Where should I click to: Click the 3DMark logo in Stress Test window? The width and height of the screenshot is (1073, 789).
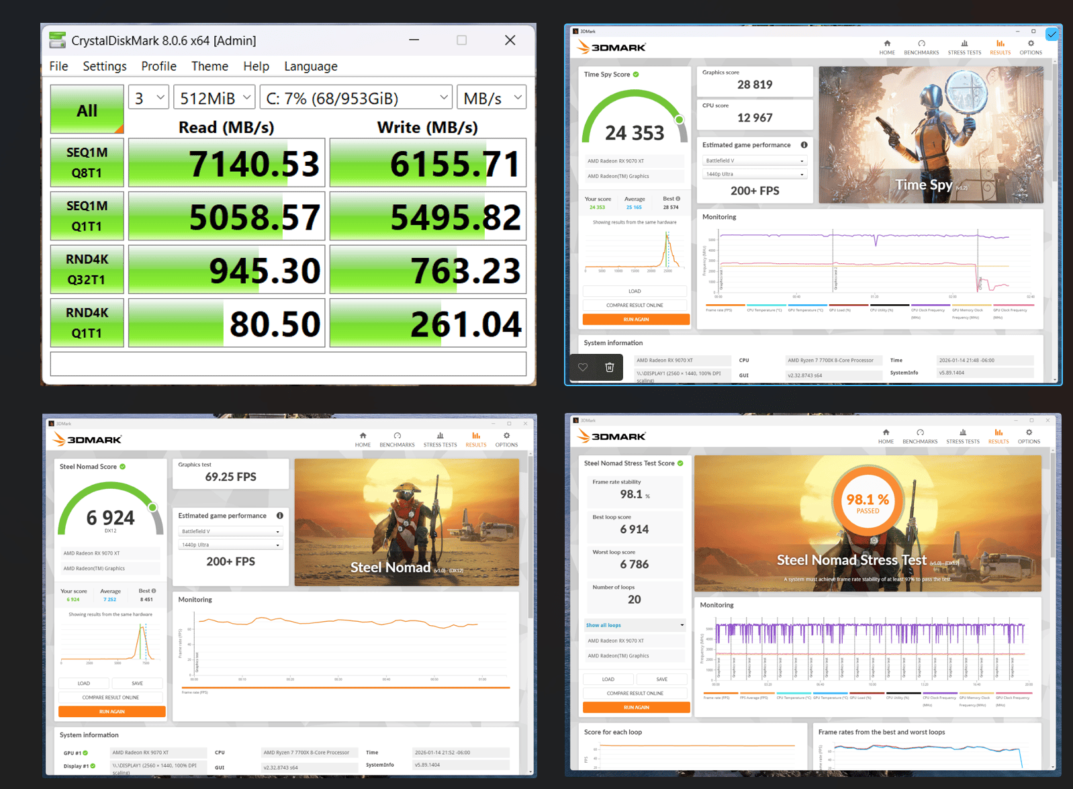pyautogui.click(x=612, y=436)
